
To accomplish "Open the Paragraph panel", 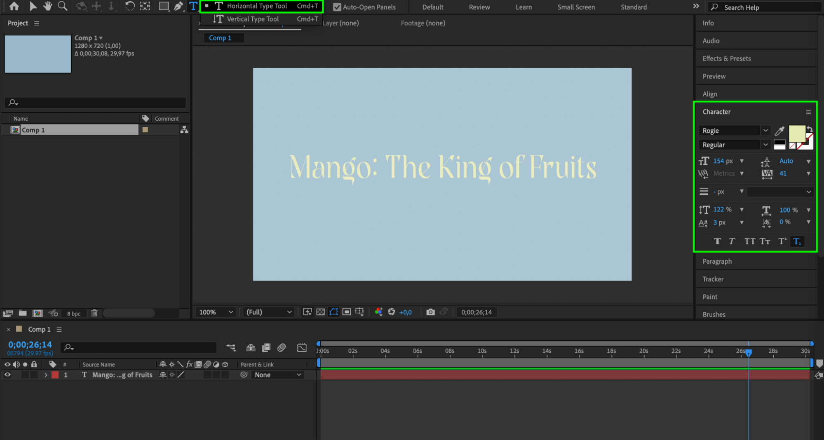I will pyautogui.click(x=717, y=261).
